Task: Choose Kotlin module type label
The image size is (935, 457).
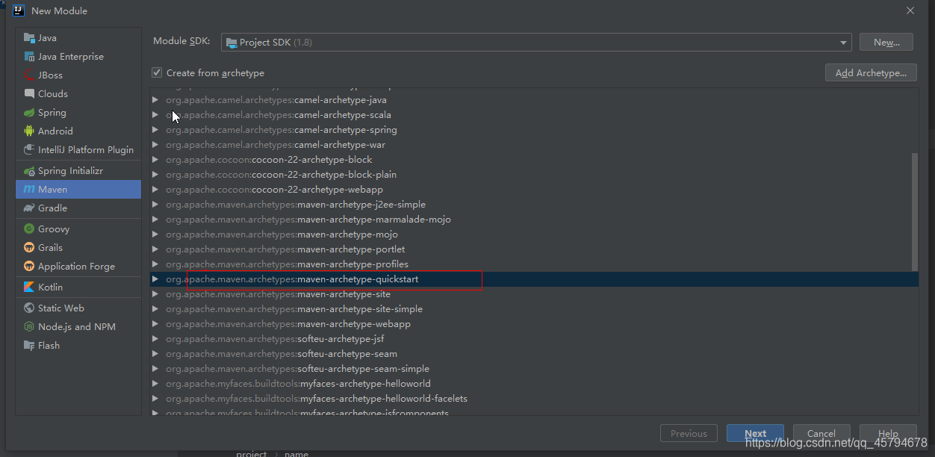Action: coord(50,287)
